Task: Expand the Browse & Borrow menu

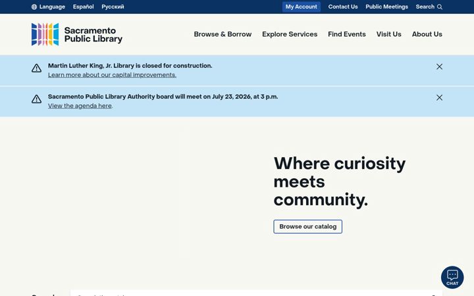Action: (x=223, y=34)
